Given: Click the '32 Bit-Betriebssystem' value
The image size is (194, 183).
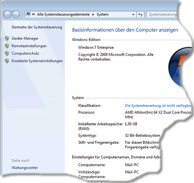Looking at the screenshot, I should pos(143,135).
